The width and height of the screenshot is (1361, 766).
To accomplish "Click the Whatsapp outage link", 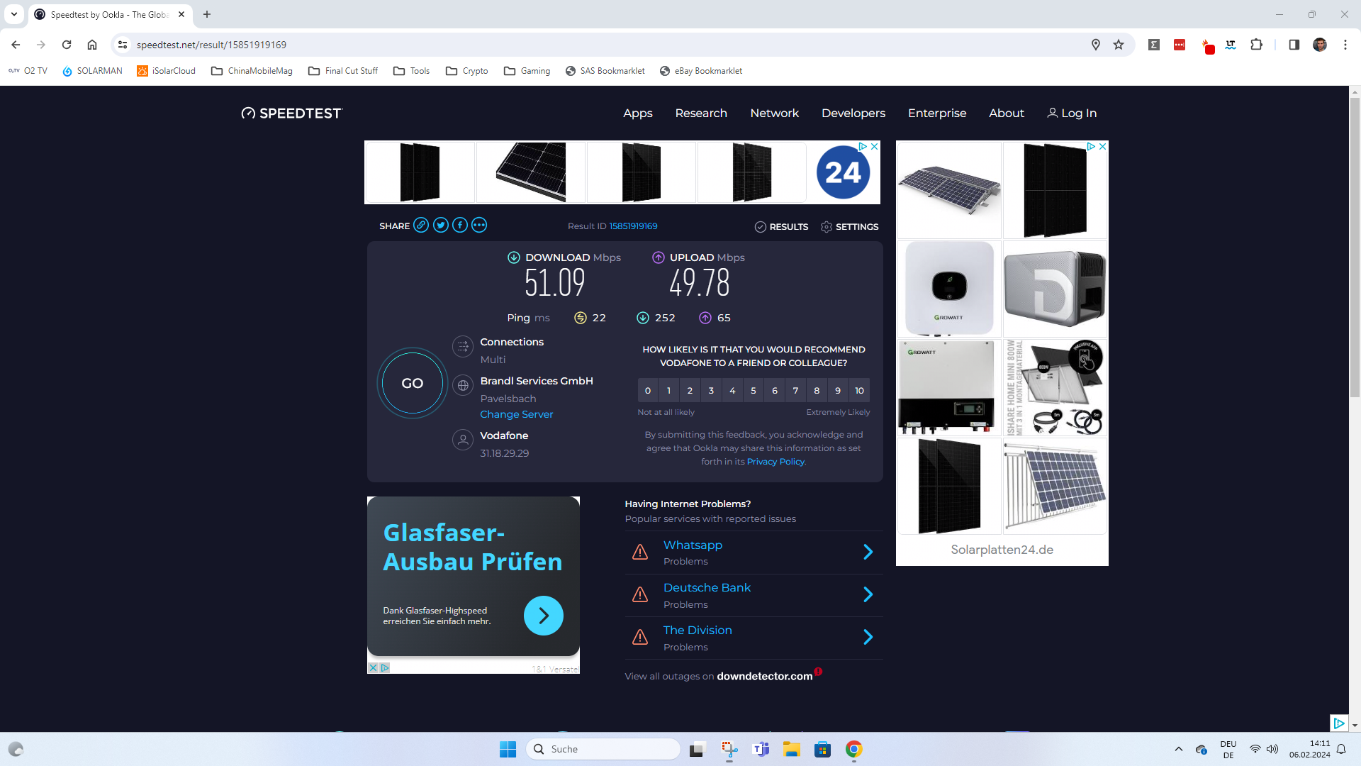I will 693,545.
